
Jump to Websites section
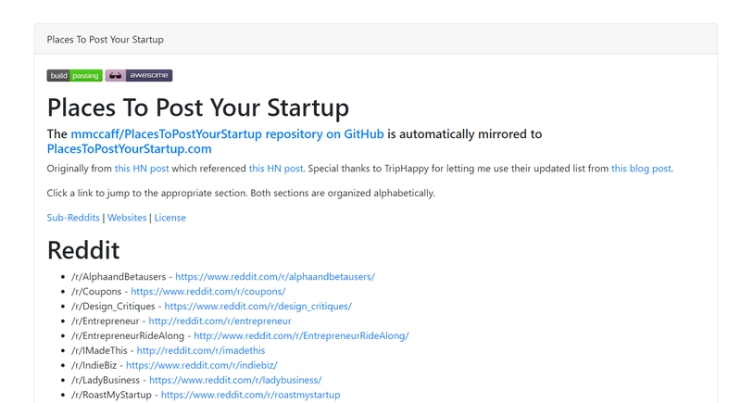pos(127,218)
